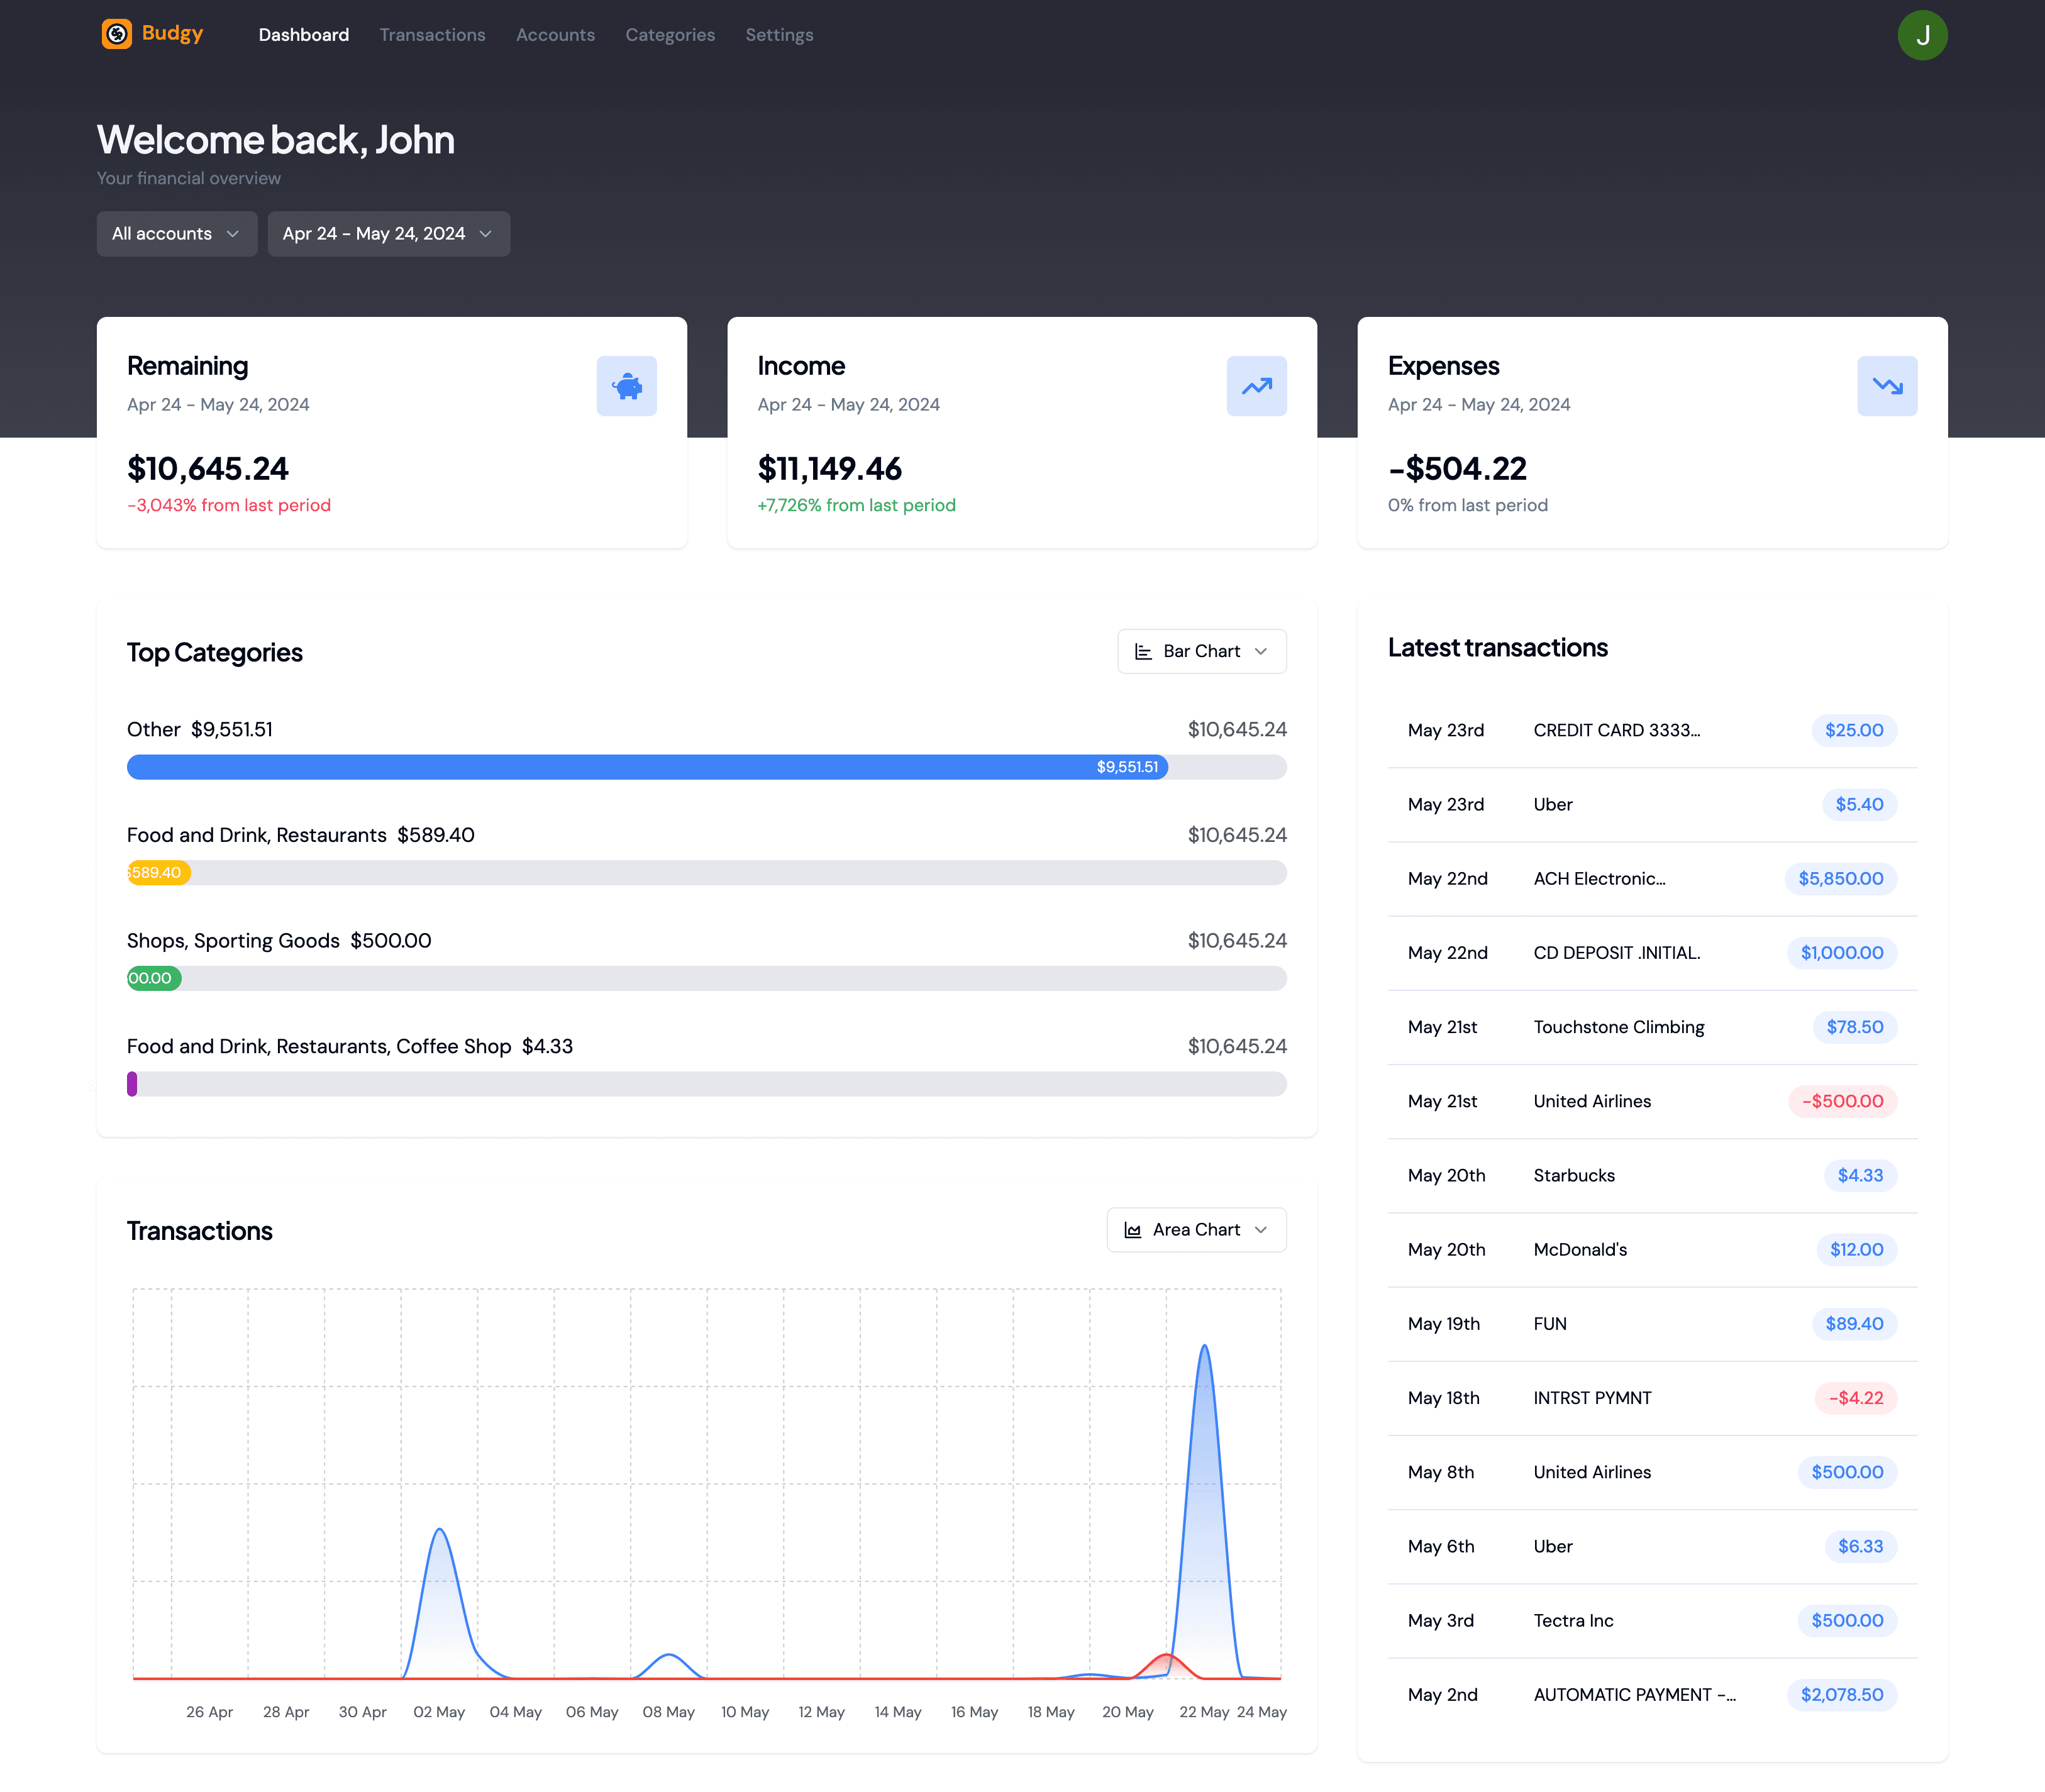2045x1792 pixels.
Task: Open the user avatar J menu
Action: pyautogui.click(x=1922, y=35)
